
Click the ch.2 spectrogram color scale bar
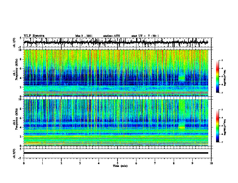(217, 126)
